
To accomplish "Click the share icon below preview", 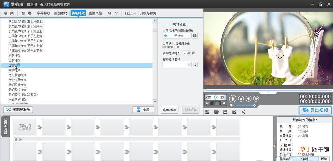I will click(243, 112).
